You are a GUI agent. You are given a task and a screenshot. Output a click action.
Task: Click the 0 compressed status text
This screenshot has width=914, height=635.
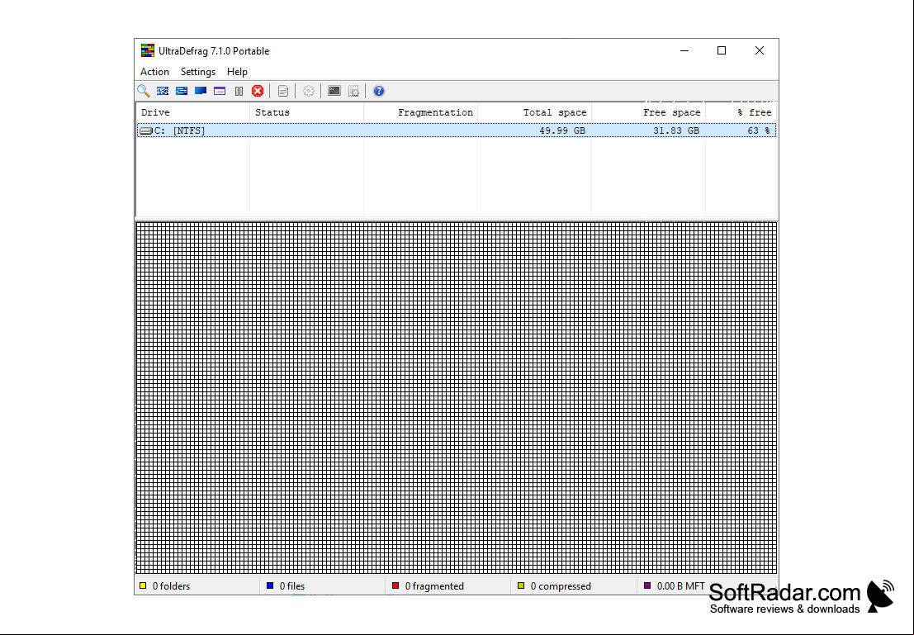pos(561,586)
